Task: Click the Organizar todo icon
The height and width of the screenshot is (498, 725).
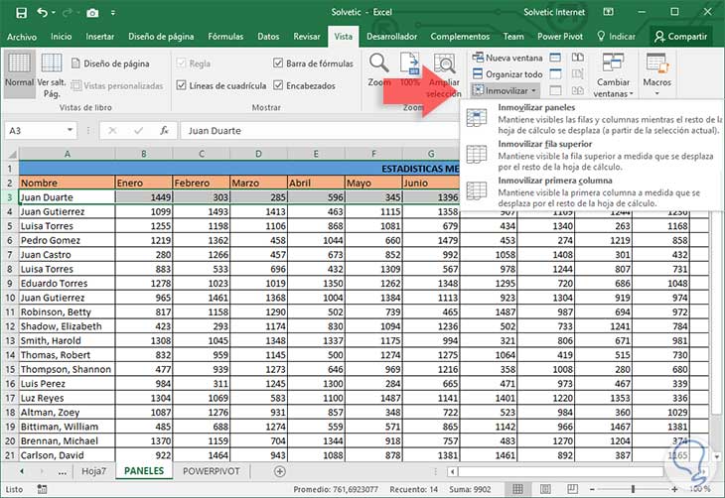Action: click(478, 73)
